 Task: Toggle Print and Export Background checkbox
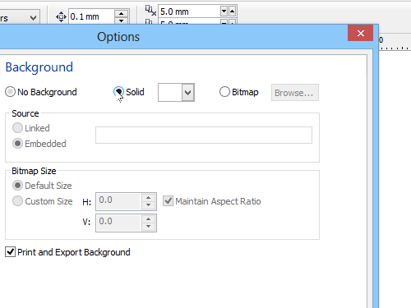10,251
